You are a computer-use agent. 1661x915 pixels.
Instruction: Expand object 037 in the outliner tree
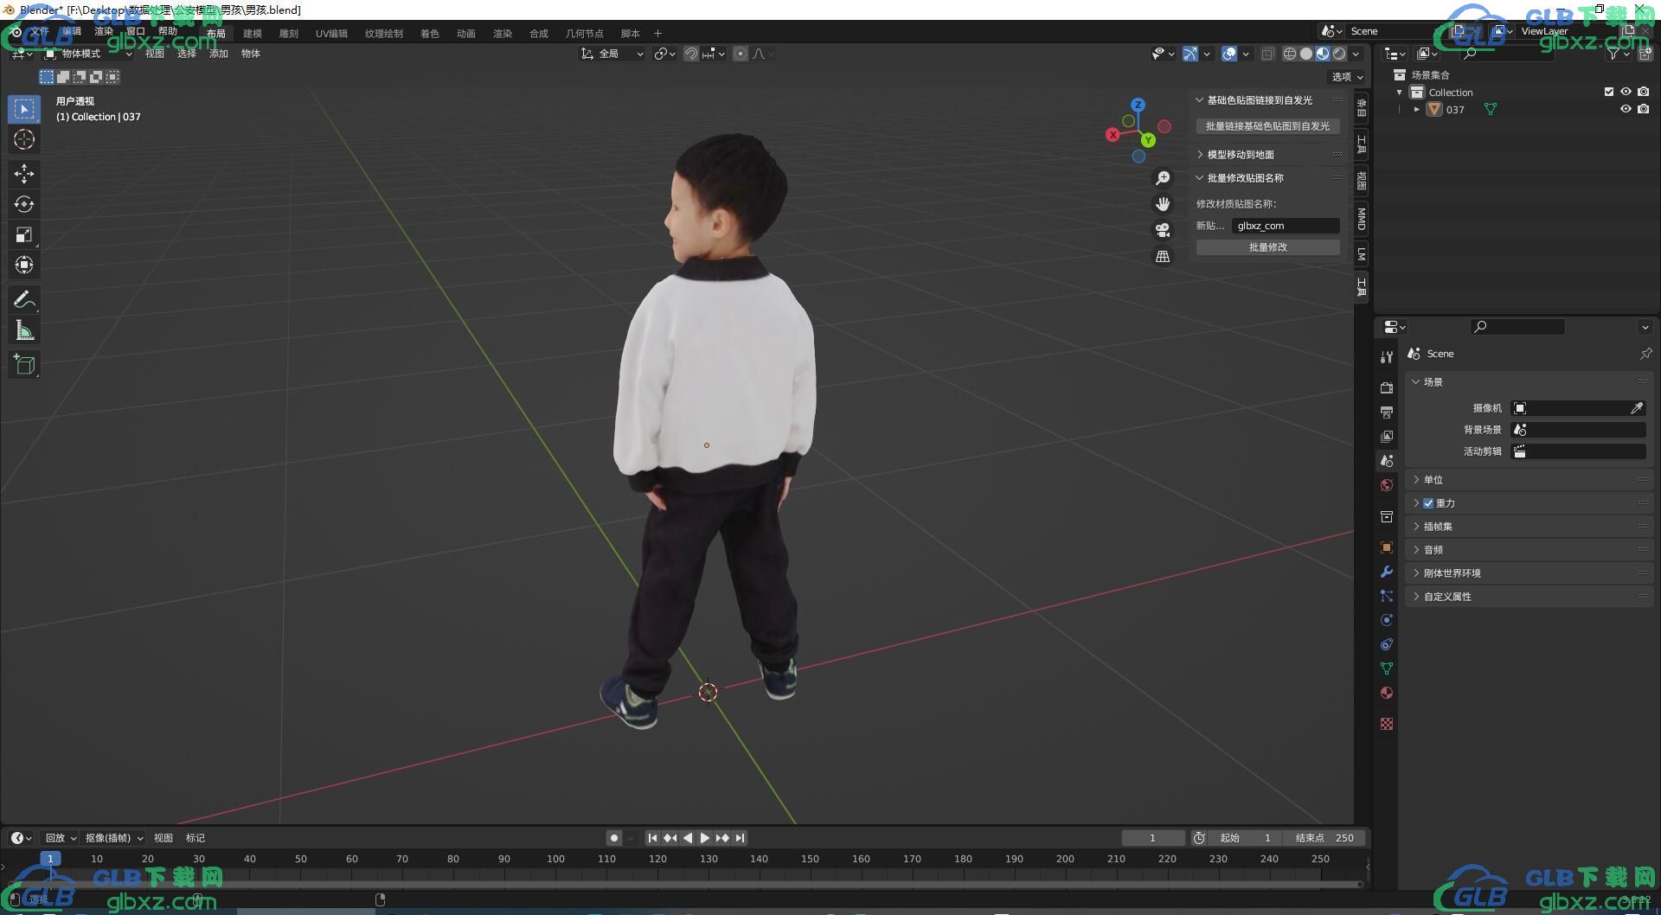1416,110
